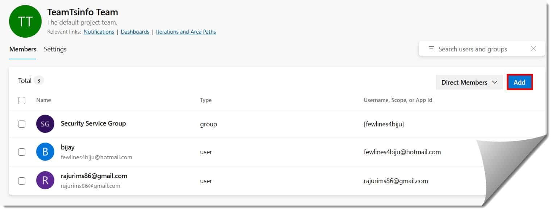
Task: Click the bijay member name
Action: pyautogui.click(x=68, y=148)
